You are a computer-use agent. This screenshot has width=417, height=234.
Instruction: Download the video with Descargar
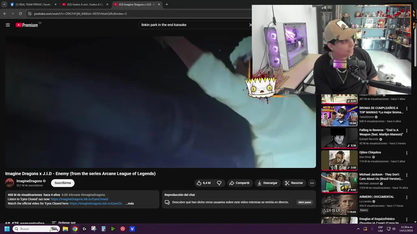click(267, 183)
